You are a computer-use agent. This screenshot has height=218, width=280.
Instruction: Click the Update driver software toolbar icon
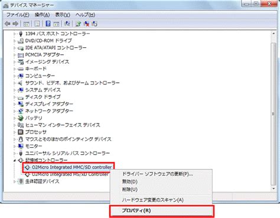pyautogui.click(x=78, y=24)
